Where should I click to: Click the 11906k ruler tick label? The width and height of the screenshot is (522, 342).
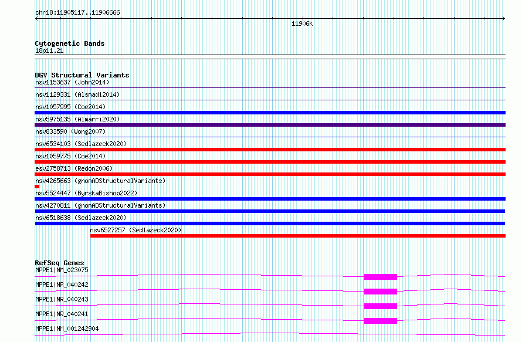[x=302, y=23]
